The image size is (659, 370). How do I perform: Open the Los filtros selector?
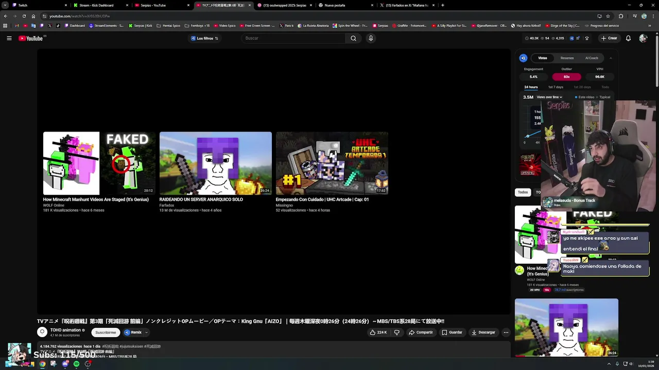(205, 38)
